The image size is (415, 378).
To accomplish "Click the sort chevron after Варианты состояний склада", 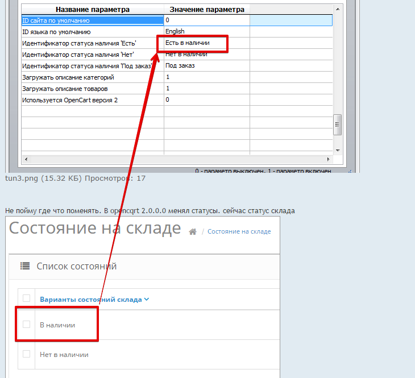I will (146, 299).
